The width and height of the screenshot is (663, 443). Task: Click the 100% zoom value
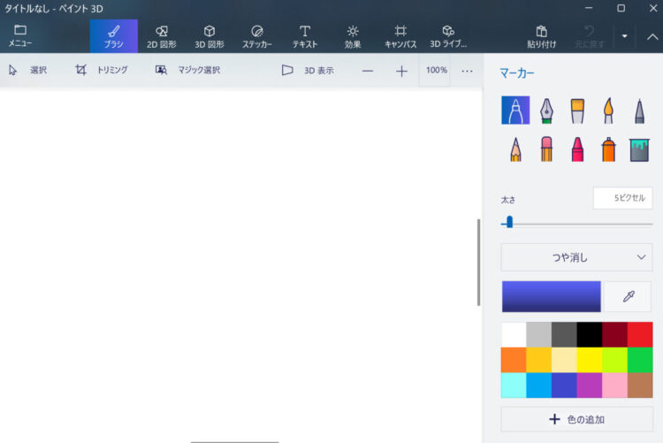coord(436,70)
